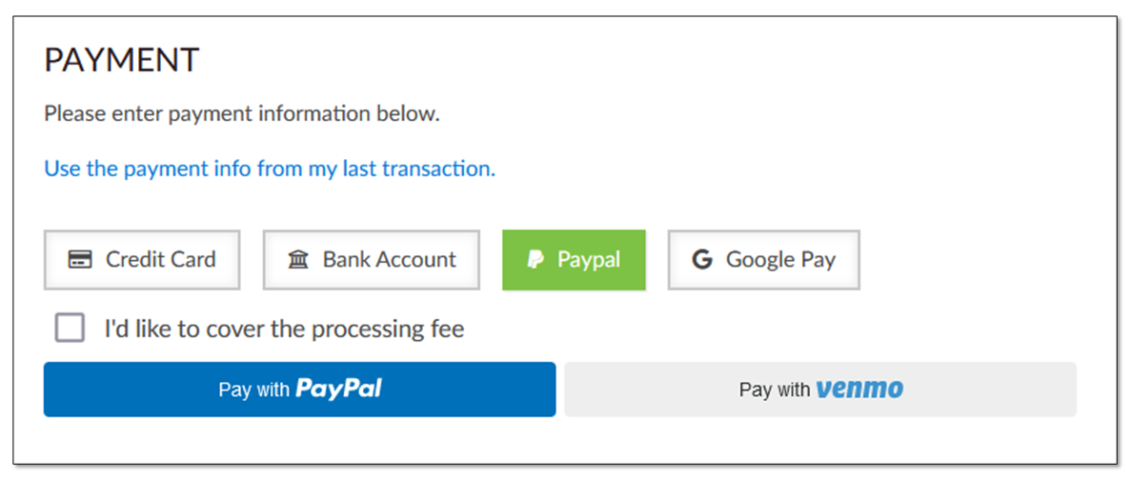Image resolution: width=1131 pixels, height=480 pixels.
Task: Click the credit card icon
Action: pos(80,259)
